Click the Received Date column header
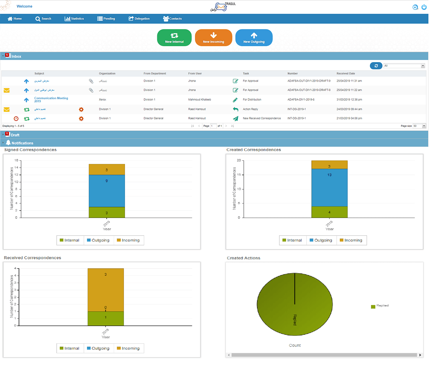 [x=346, y=73]
